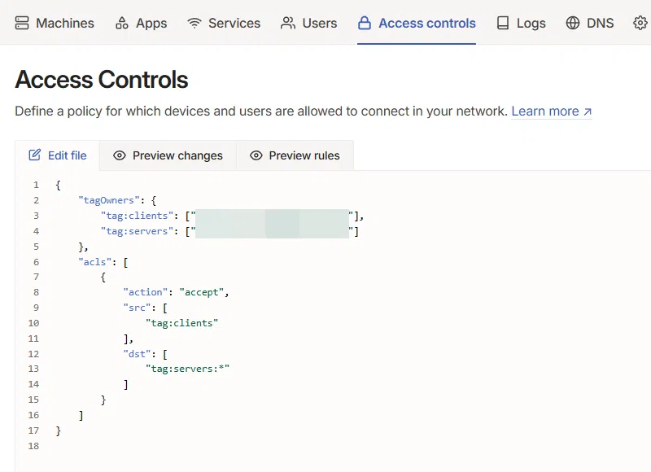
Task: Switch to the Preview changes tab
Action: (168, 155)
